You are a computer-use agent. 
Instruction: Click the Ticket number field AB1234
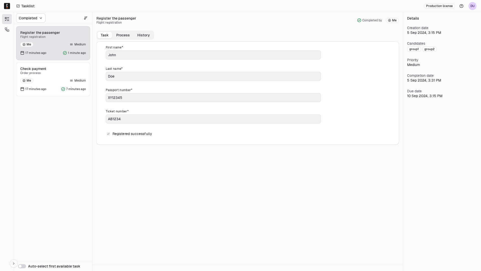click(x=213, y=119)
